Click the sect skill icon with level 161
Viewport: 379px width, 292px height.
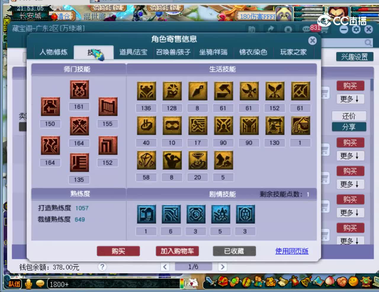click(79, 90)
